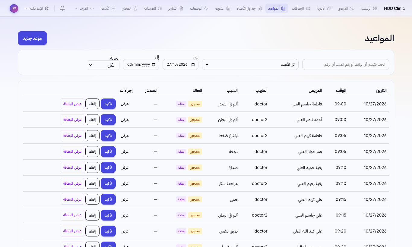Click time 09:20 for علي عبد الله العلي

341,231
